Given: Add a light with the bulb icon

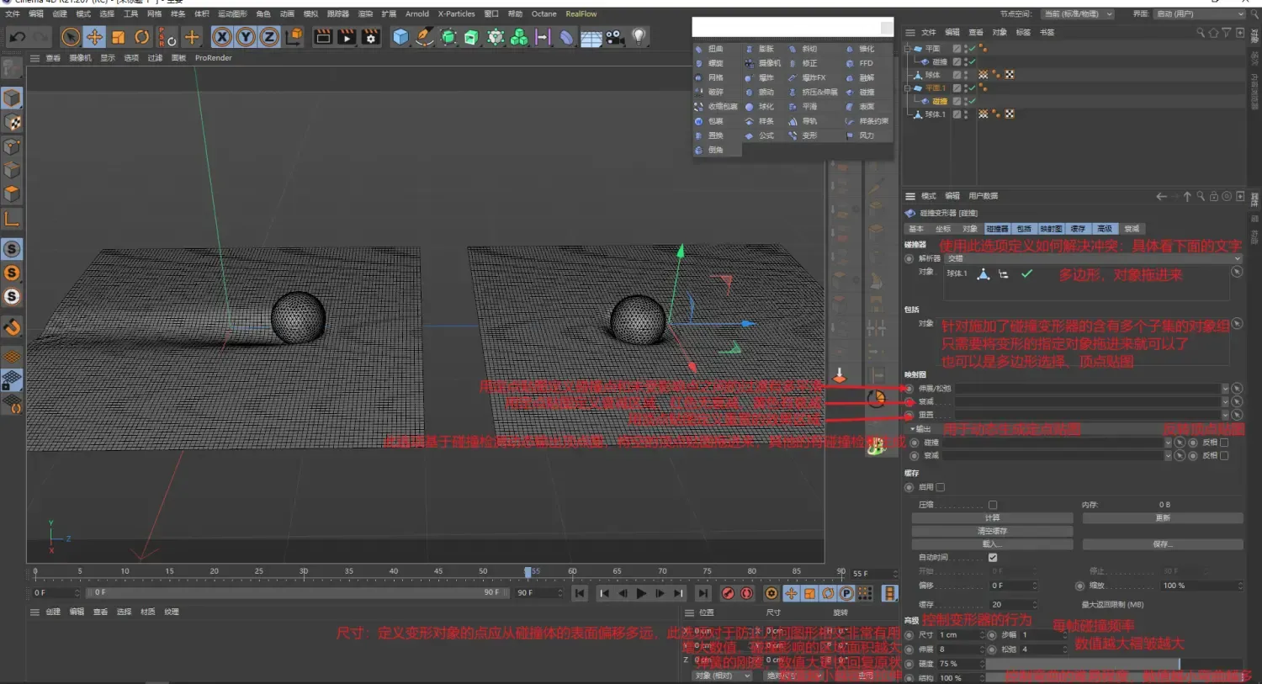Looking at the screenshot, I should tap(639, 37).
